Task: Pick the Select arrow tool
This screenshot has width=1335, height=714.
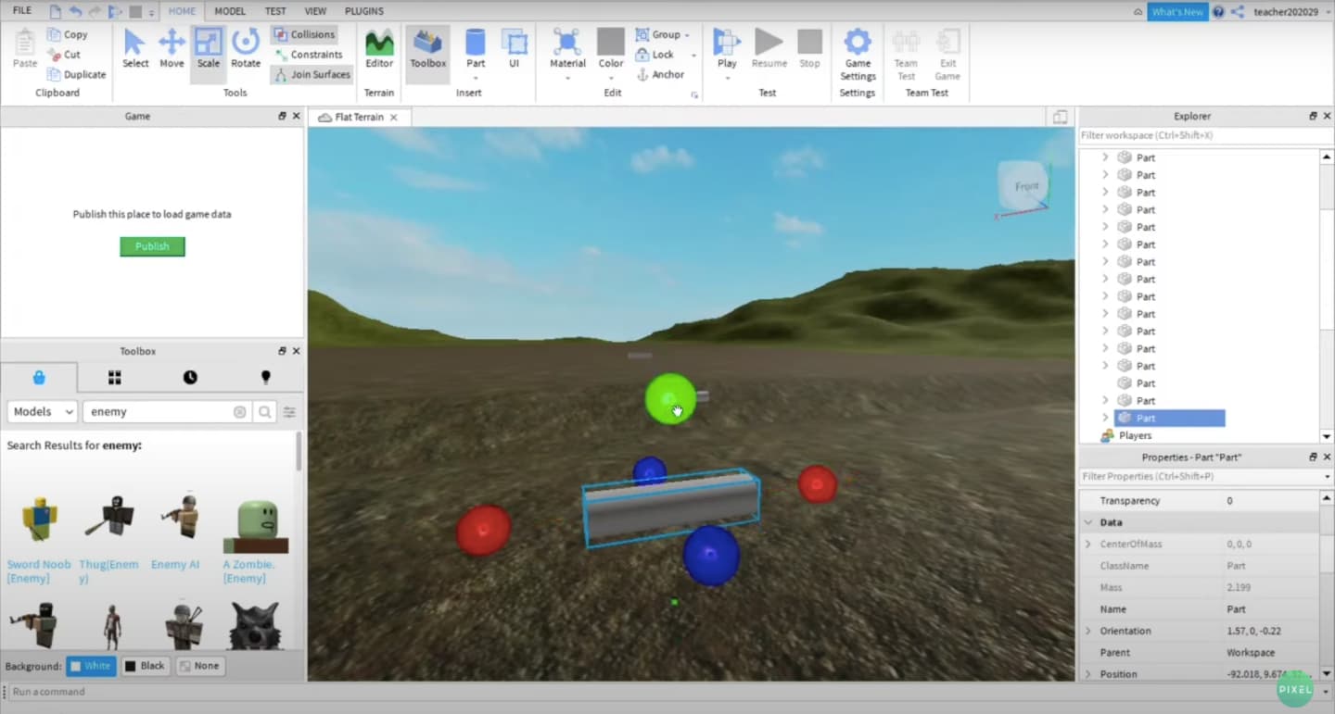Action: coord(135,48)
